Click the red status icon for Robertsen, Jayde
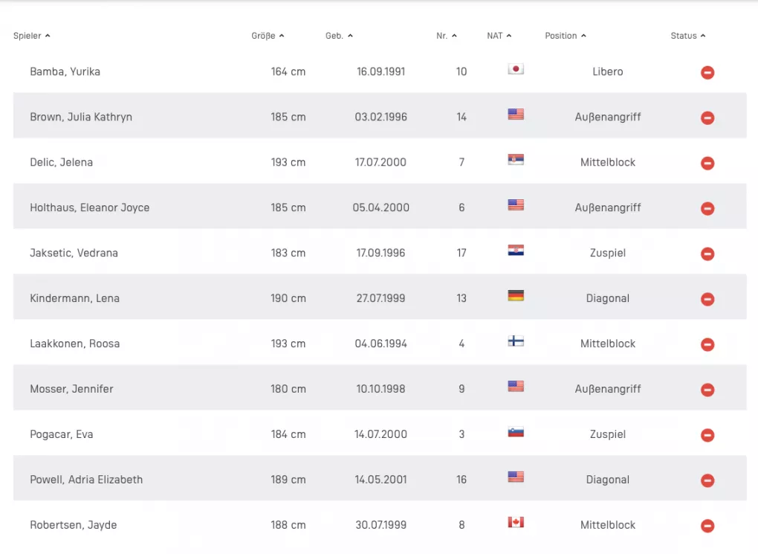The image size is (758, 554). coord(707,526)
